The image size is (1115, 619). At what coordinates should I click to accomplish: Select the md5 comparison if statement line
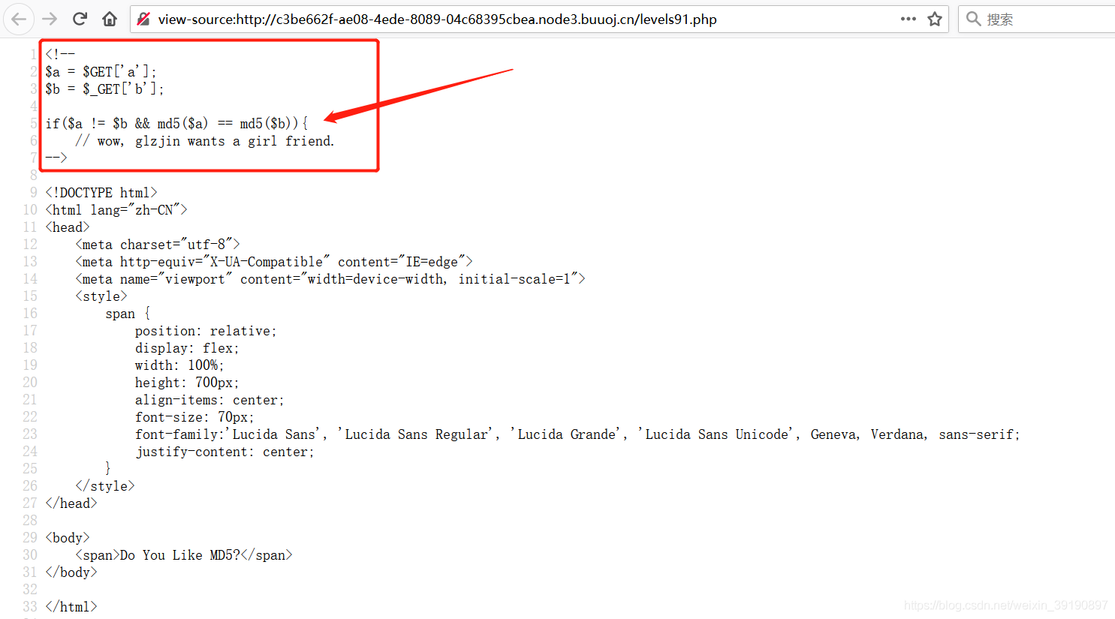176,123
